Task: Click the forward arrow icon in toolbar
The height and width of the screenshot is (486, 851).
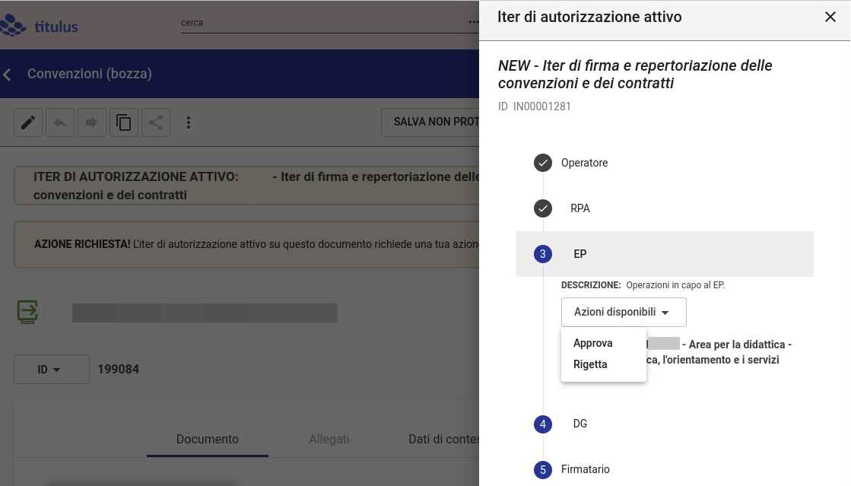Action: click(92, 122)
